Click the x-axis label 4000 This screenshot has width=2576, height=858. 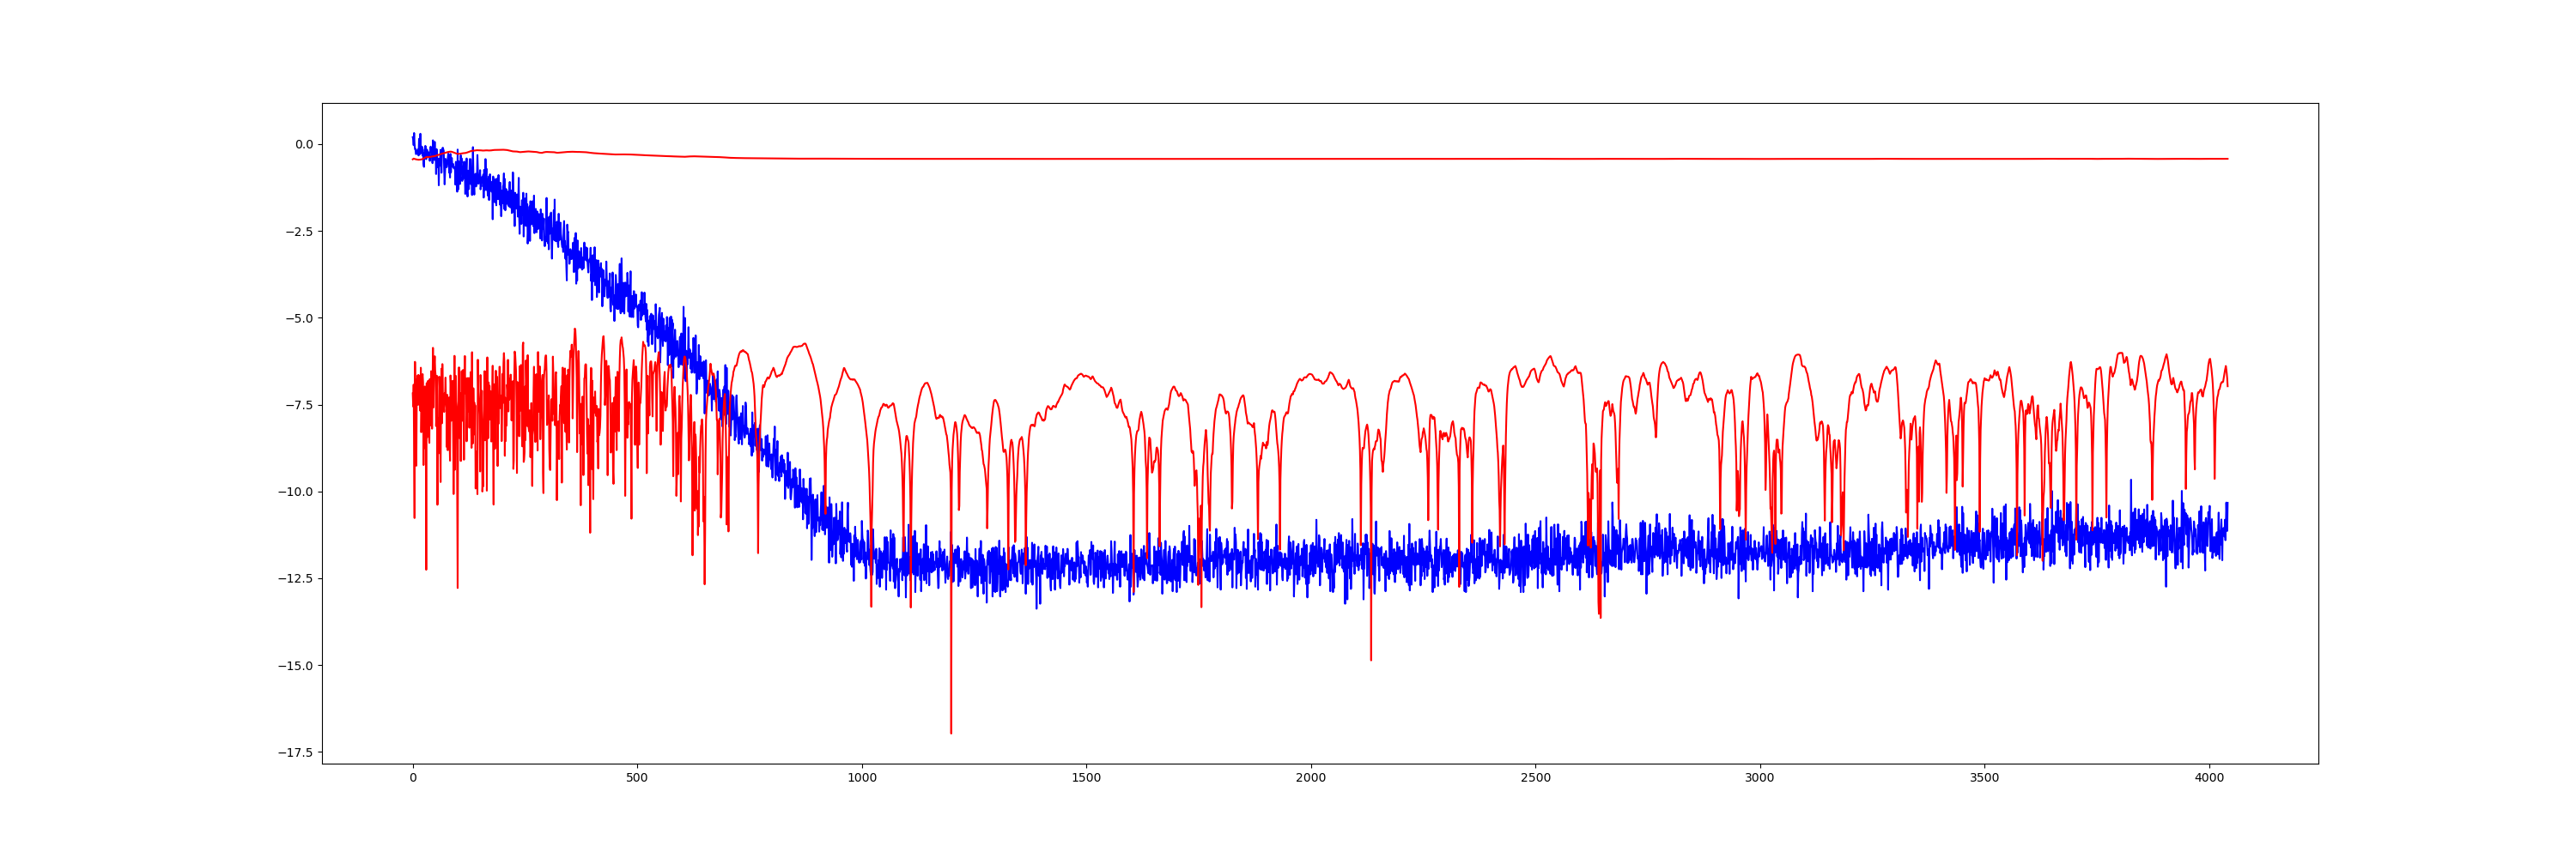pyautogui.click(x=2209, y=778)
